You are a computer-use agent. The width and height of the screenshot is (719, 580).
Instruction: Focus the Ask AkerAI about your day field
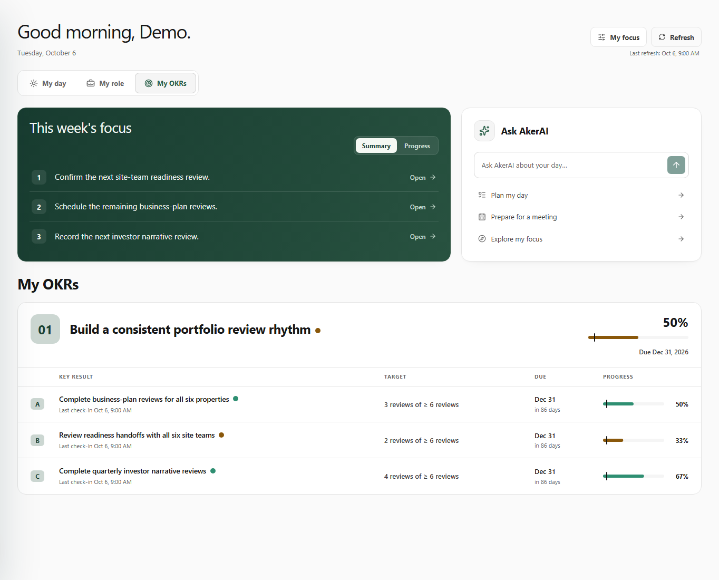[x=571, y=165]
